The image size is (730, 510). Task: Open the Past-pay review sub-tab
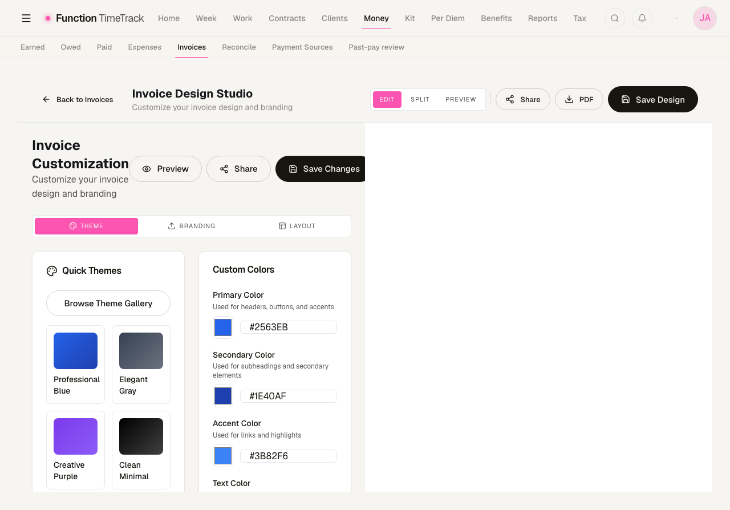pos(376,47)
